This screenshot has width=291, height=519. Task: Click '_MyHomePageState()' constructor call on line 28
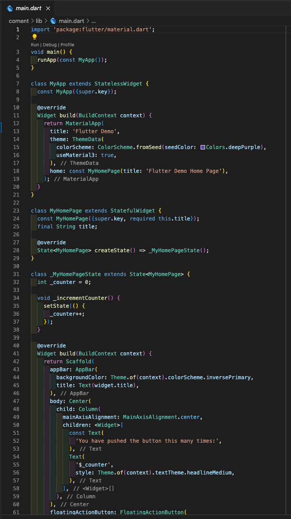(177, 250)
